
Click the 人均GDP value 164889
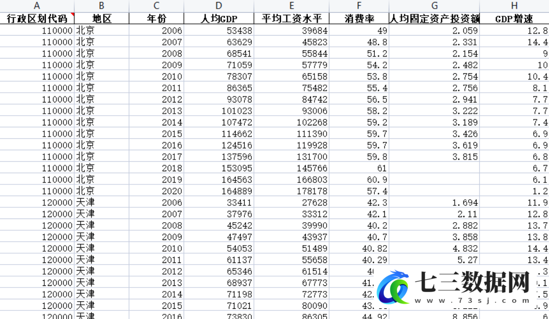click(219, 191)
